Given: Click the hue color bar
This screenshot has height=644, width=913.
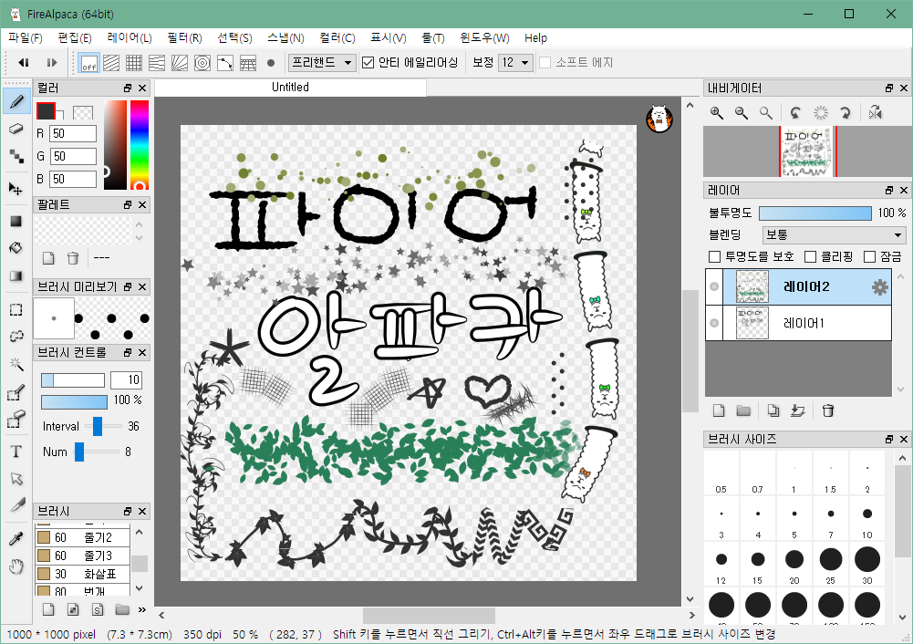Looking at the screenshot, I should click(x=140, y=144).
